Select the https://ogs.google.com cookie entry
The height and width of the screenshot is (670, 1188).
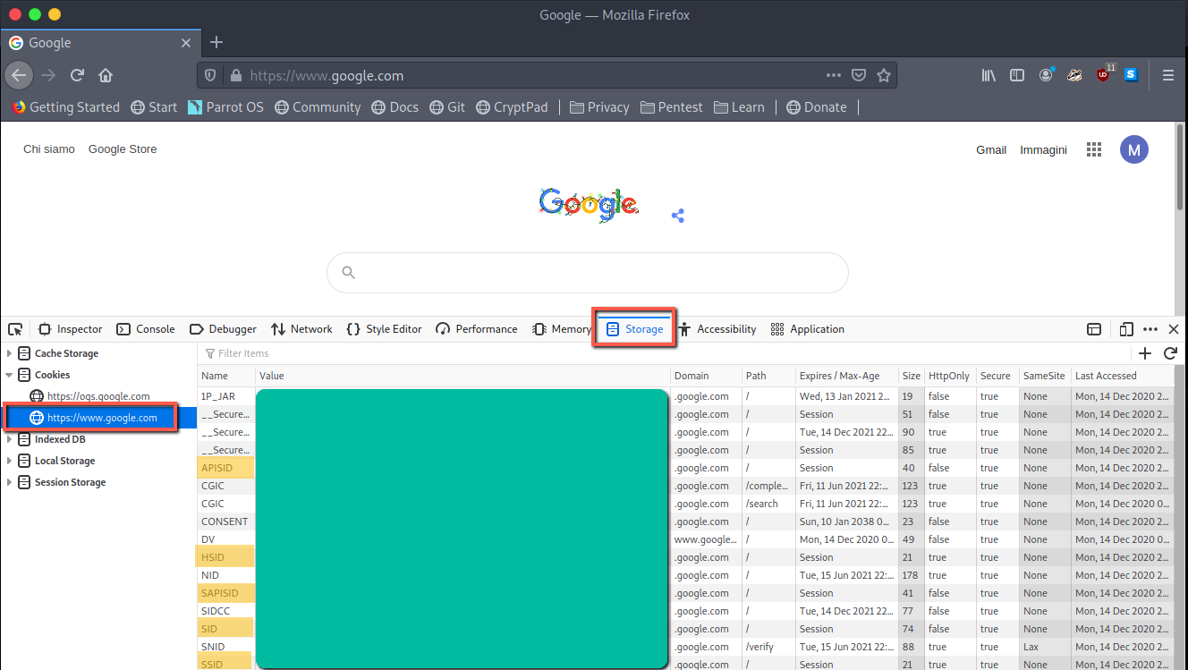point(98,396)
